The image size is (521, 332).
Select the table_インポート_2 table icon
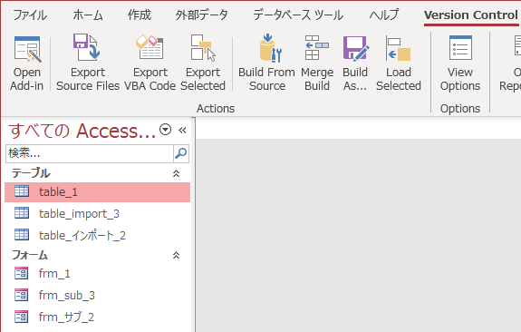(22, 235)
